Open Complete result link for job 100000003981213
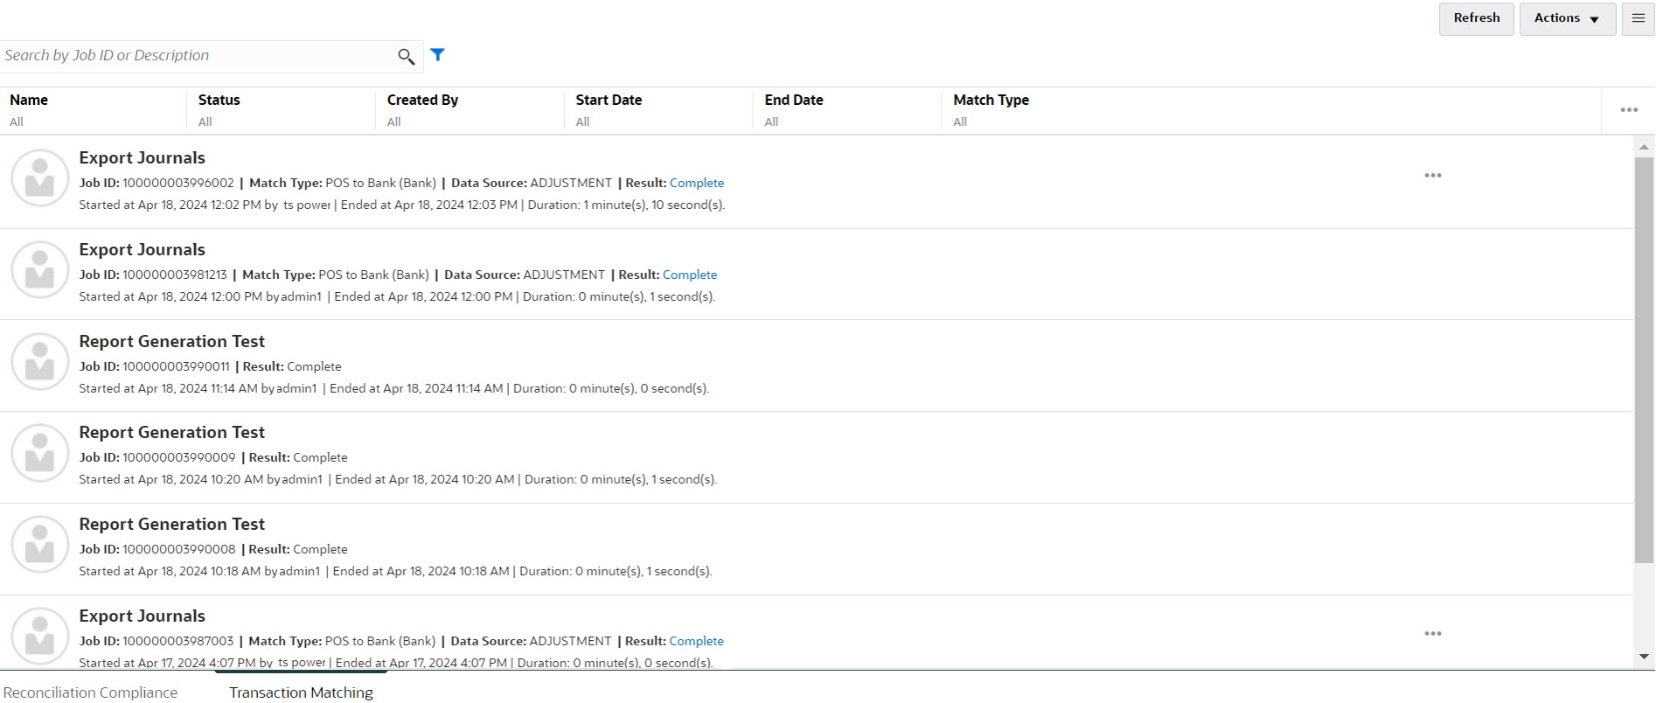This screenshot has height=703, width=1656. pos(690,275)
